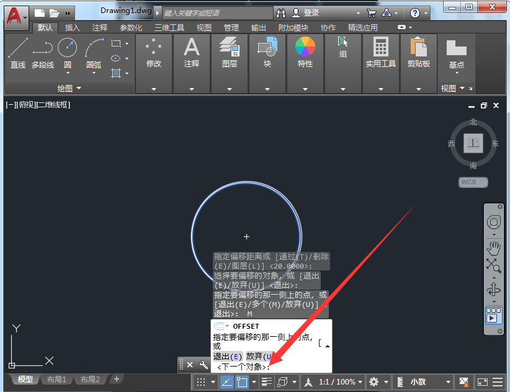This screenshot has width=510, height=392.
Task: Toggle polar tracking in status bar
Action: point(226,382)
